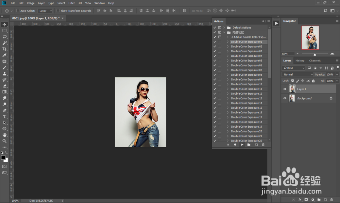
Task: Open the Image menu
Action: (31, 3)
